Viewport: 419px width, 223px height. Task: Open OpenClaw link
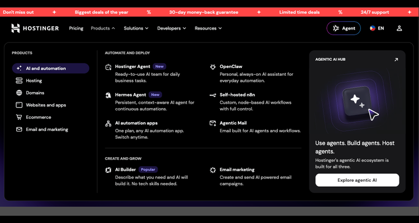point(231,66)
